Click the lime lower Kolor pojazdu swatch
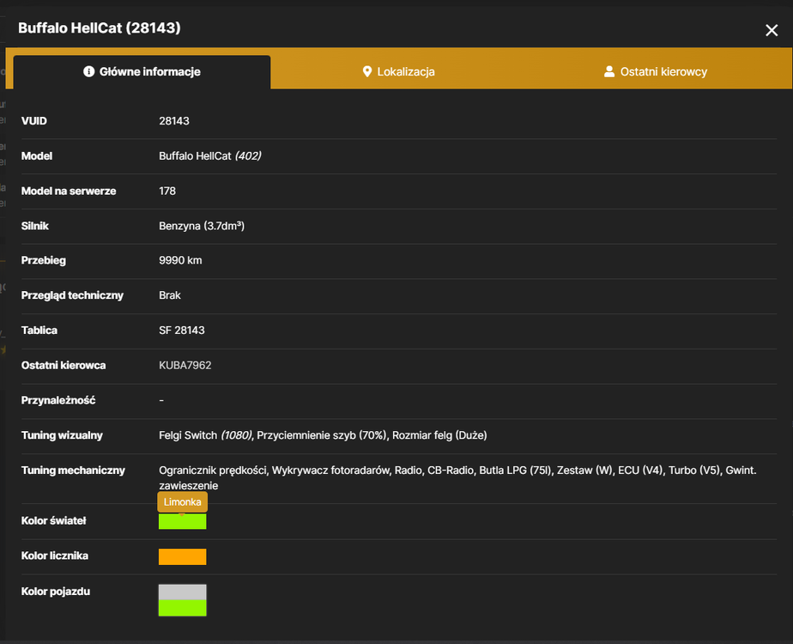 pyautogui.click(x=183, y=608)
